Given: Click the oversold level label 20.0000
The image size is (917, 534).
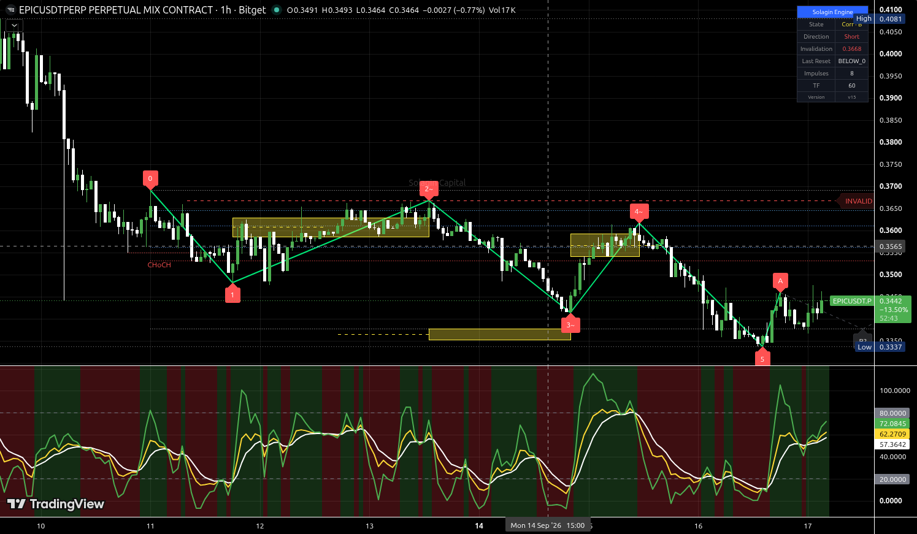Looking at the screenshot, I should [892, 479].
